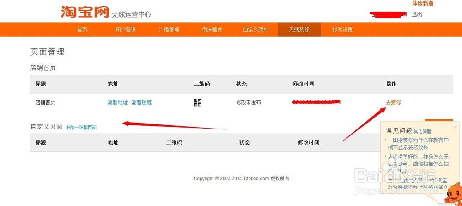Click the 无线运营中心 title text
Viewport: 462px width, 206px height.
pyautogui.click(x=131, y=14)
